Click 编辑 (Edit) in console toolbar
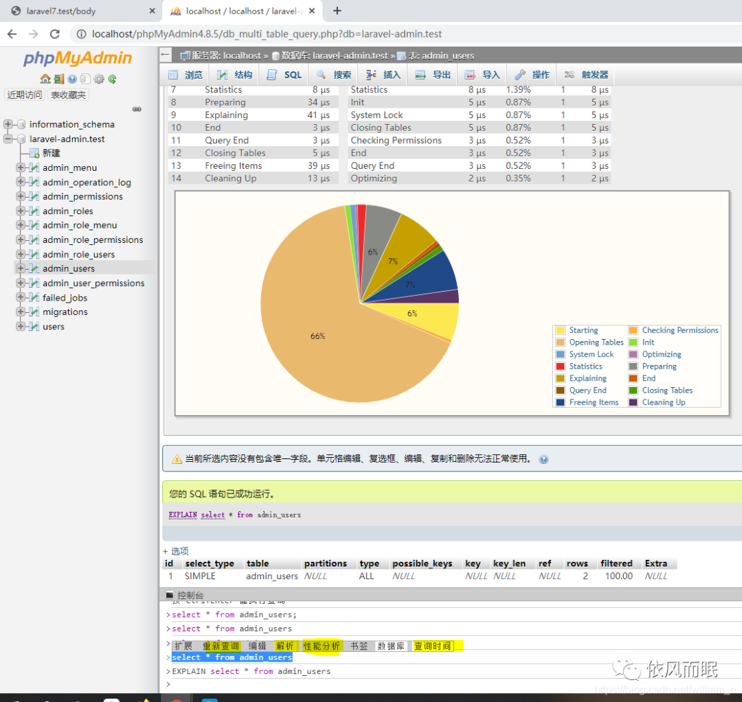 [258, 646]
